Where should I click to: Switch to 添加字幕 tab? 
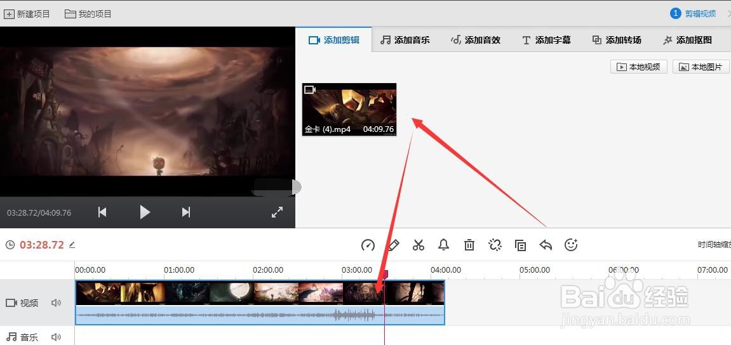click(546, 40)
